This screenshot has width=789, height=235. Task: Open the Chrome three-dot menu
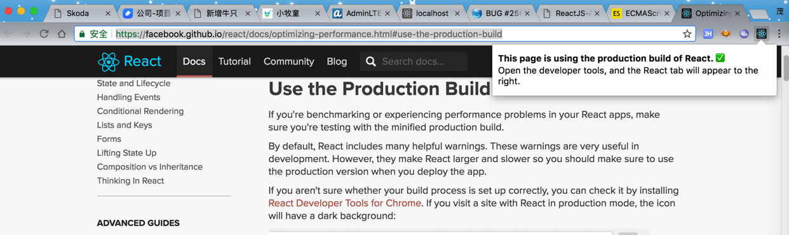(x=779, y=34)
